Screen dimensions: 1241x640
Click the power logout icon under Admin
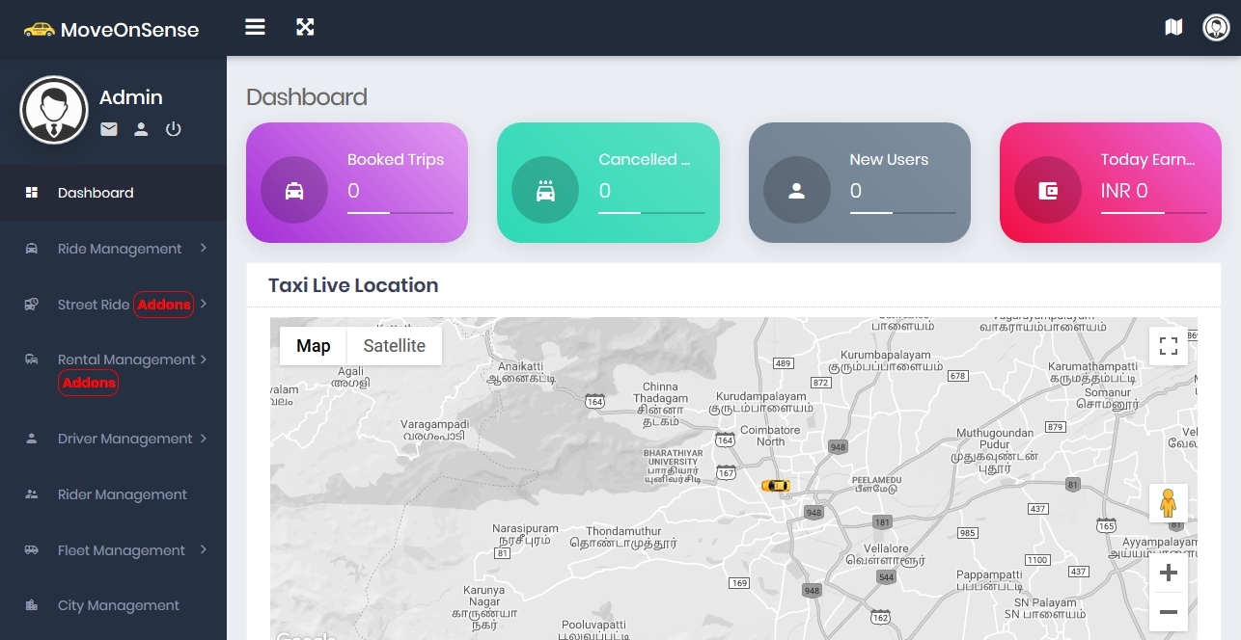click(174, 128)
